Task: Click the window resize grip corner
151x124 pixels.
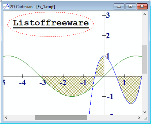Action: tap(146, 119)
